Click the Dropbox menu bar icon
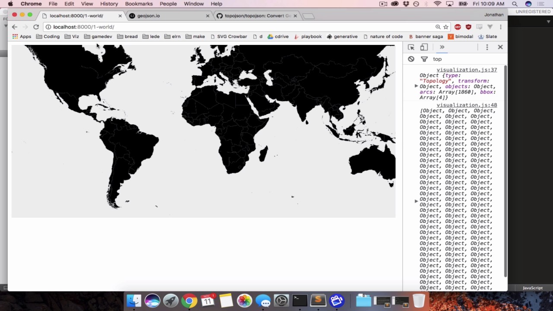Image resolution: width=553 pixels, height=311 pixels. [406, 4]
